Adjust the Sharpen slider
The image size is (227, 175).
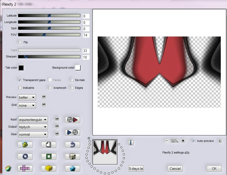coord(49,56)
